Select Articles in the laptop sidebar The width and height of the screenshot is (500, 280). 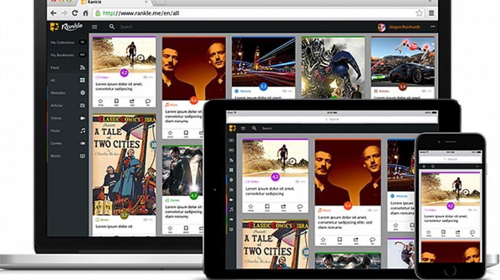68,106
